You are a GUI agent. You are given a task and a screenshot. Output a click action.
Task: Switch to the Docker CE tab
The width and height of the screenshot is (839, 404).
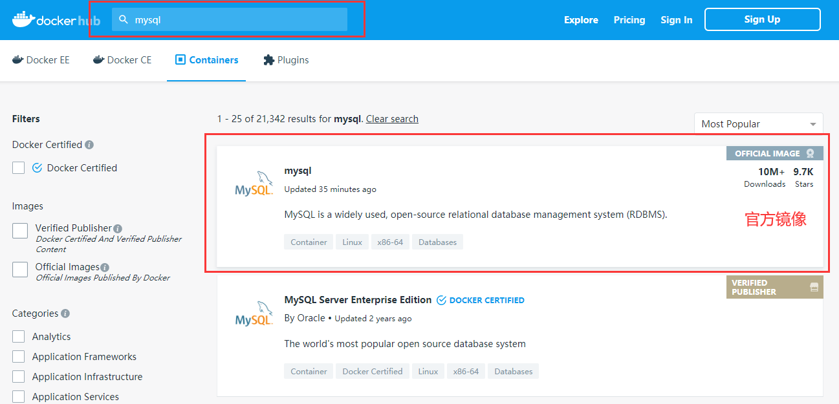[x=122, y=60]
